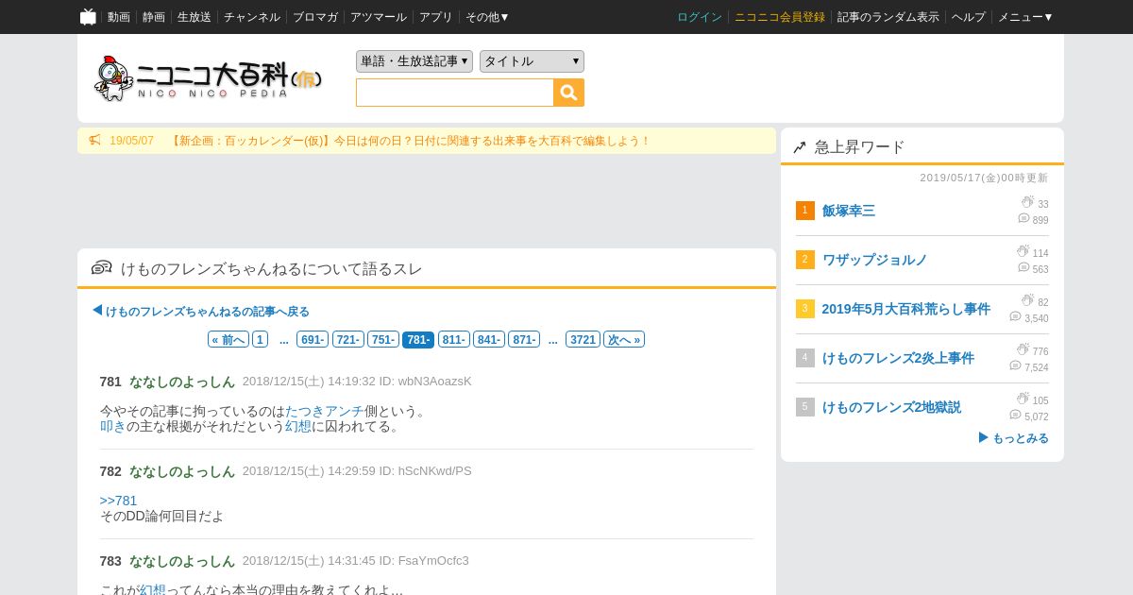
Task: Click ニコニコ会員登録 registration link
Action: [x=780, y=17]
